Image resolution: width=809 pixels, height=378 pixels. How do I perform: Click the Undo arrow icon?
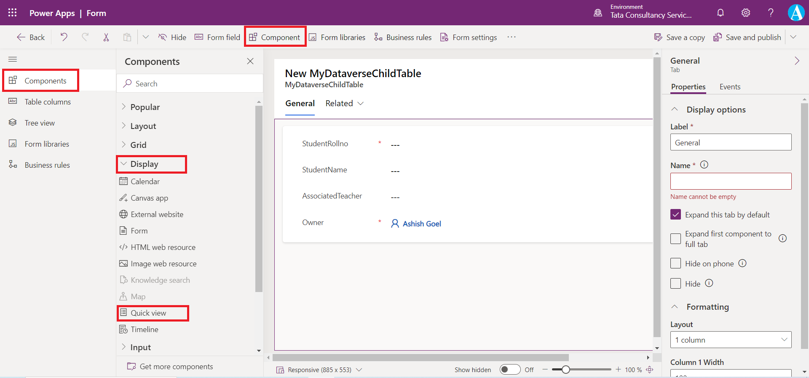pyautogui.click(x=64, y=37)
